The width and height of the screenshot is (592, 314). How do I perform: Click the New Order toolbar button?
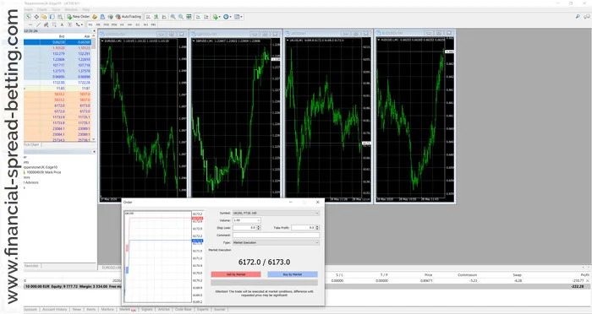click(x=79, y=17)
